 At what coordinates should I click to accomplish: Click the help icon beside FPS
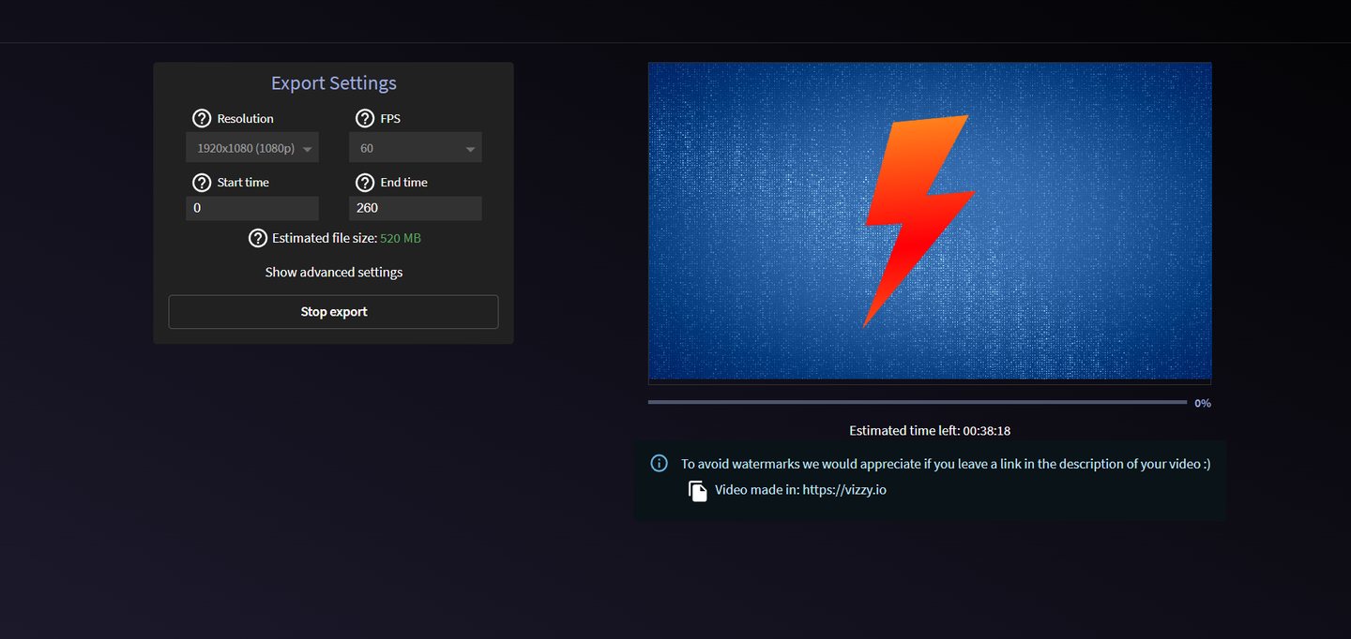coord(364,119)
